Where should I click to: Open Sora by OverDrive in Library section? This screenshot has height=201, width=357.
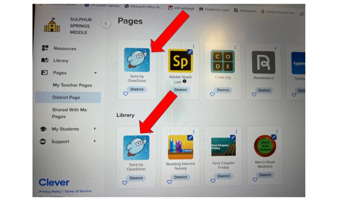pos(136,147)
